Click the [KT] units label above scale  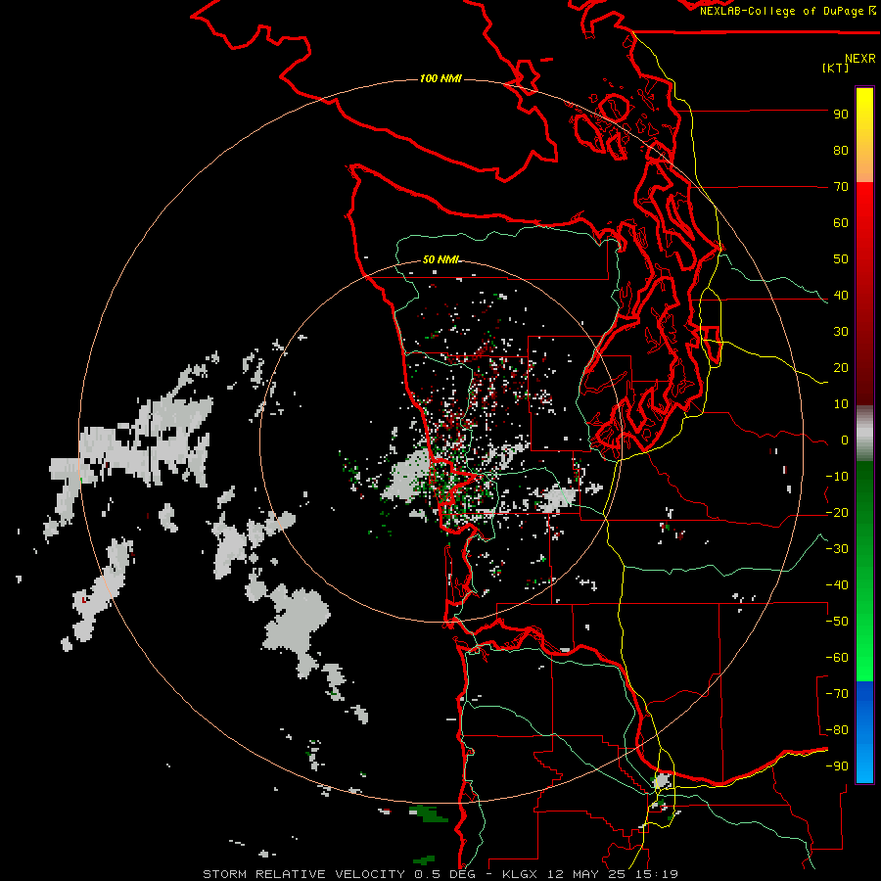[835, 68]
